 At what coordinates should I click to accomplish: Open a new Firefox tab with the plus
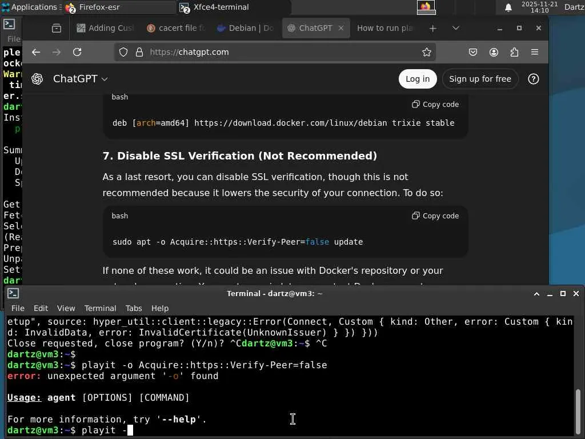433,29
